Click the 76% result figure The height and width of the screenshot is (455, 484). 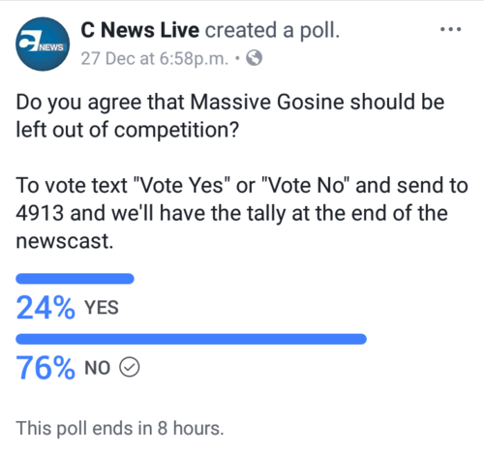[x=45, y=368]
